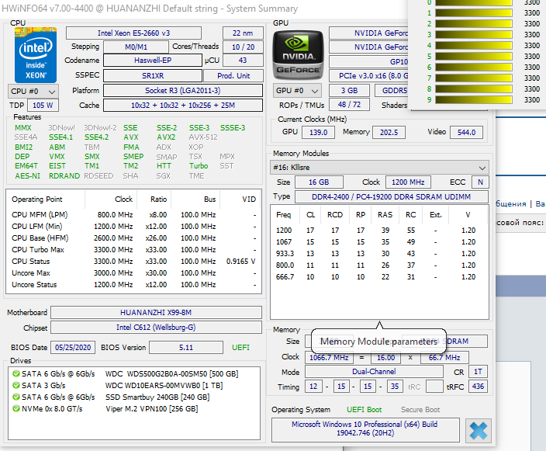
Task: Click the NVIDIA GeForce logo
Action: point(298,55)
